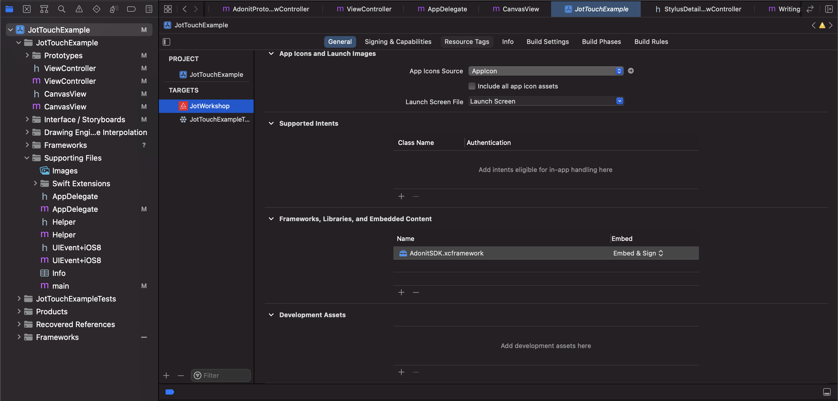This screenshot has height=401, width=838.
Task: Select AdonitSDK.xcframework row
Action: (546, 253)
